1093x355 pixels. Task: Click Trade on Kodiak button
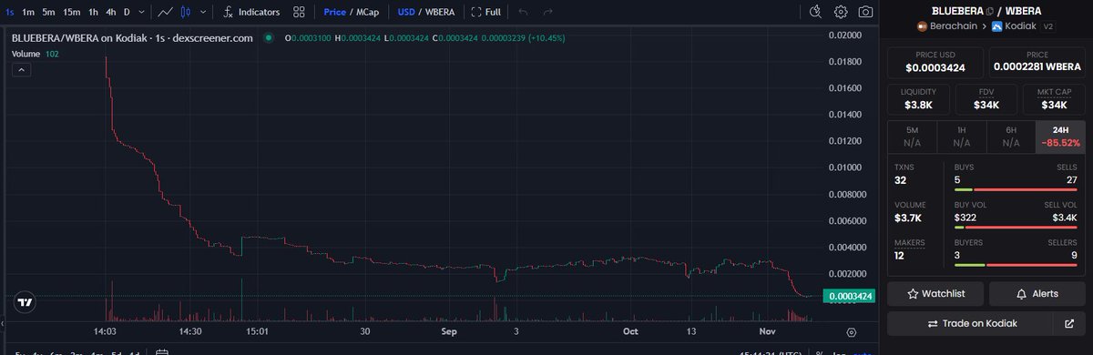(x=970, y=323)
